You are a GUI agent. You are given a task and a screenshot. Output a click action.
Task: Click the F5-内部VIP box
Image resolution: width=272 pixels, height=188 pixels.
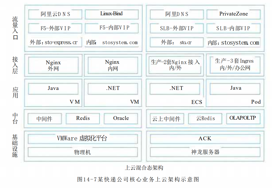[112, 28]
